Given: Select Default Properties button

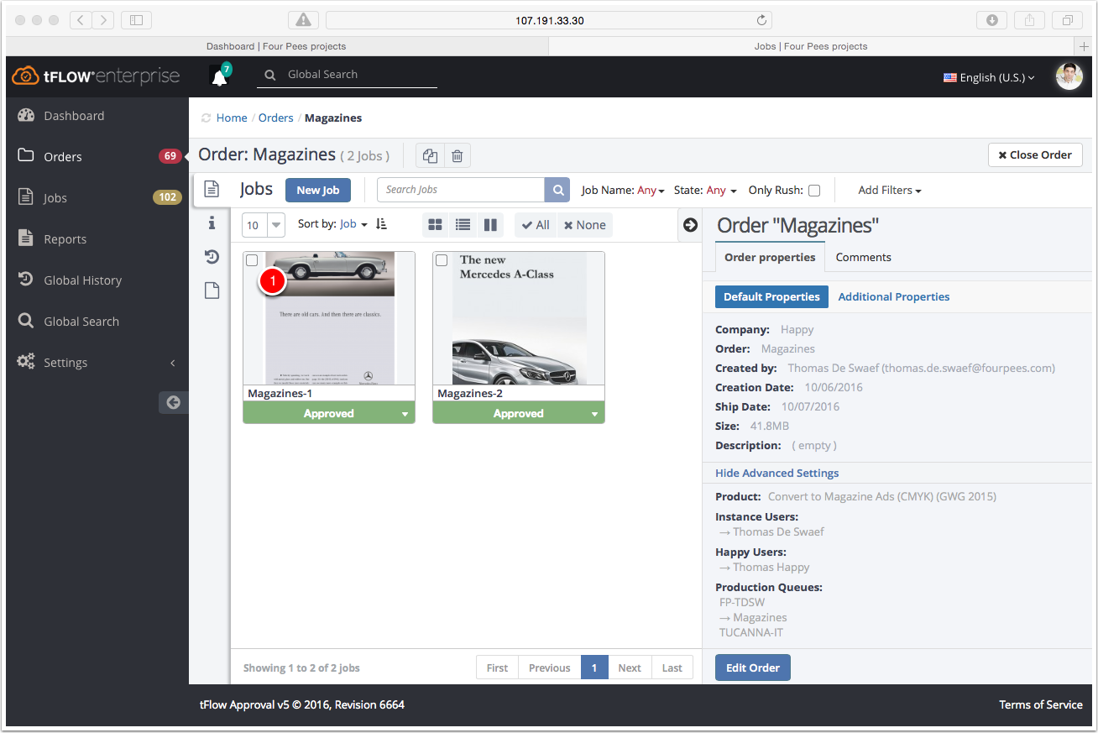Looking at the screenshot, I should point(771,297).
